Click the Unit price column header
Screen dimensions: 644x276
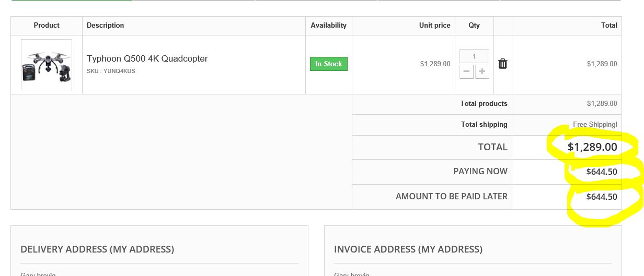(434, 25)
